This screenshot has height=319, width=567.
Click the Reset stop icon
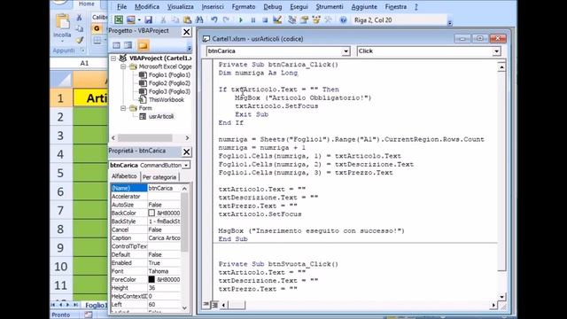[x=265, y=20]
